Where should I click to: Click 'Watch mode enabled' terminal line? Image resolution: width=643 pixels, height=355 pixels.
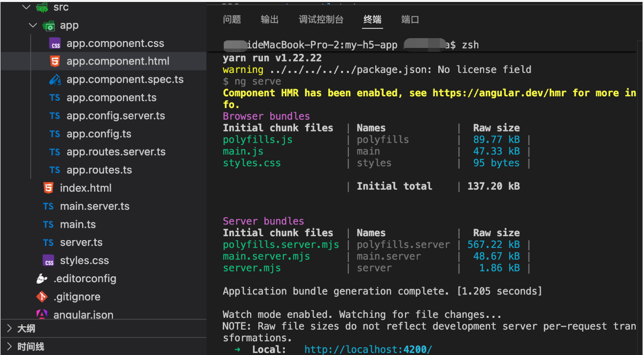tap(362, 314)
